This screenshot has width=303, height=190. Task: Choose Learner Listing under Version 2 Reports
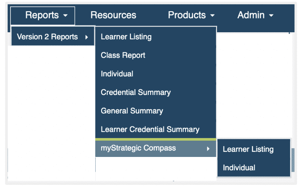point(126,37)
